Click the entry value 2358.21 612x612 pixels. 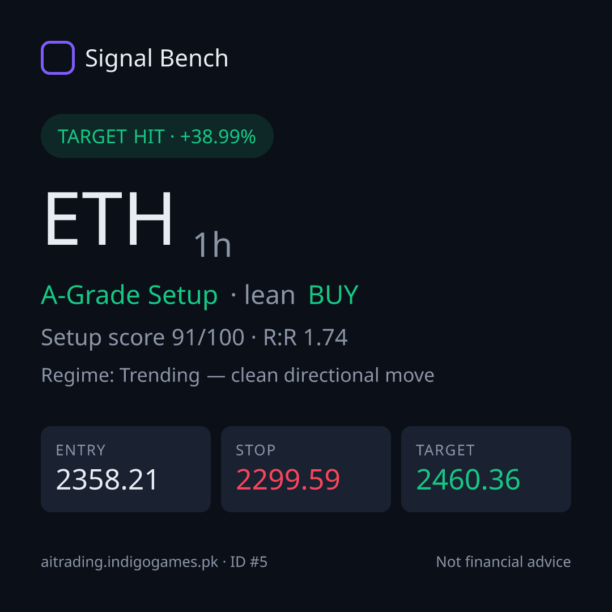107,479
